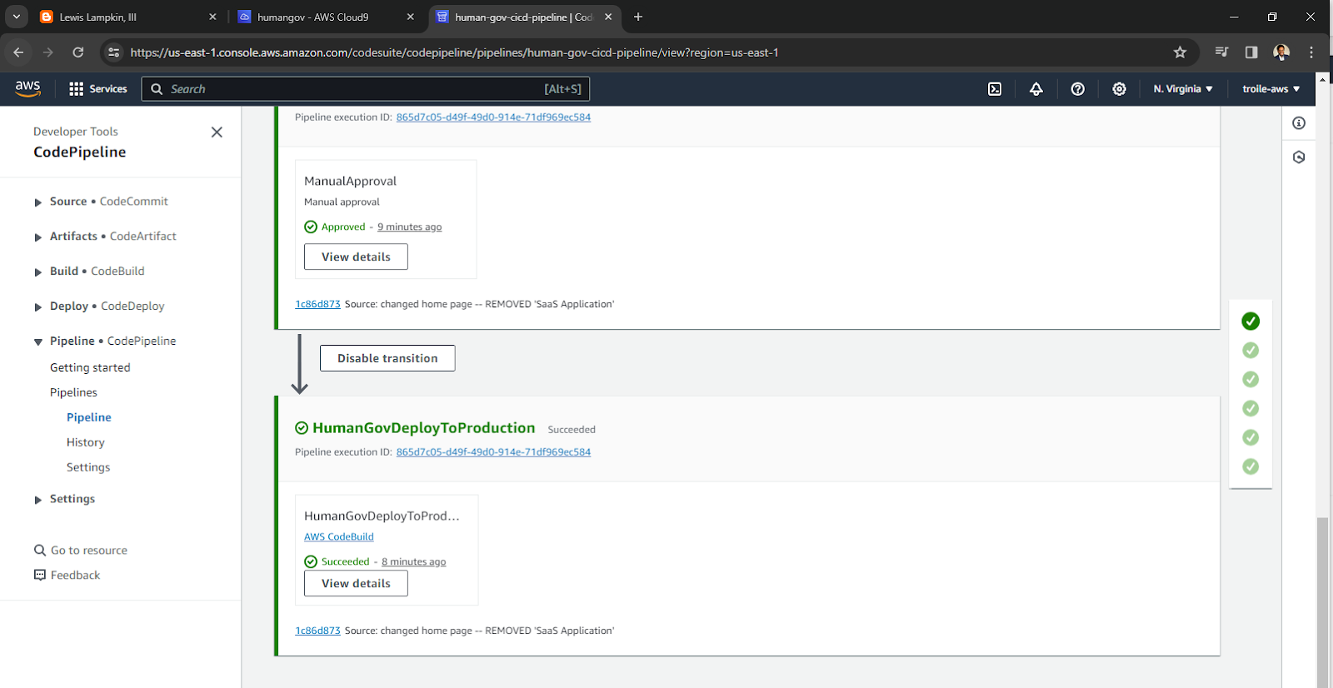The height and width of the screenshot is (688, 1333).
Task: Open the notifications bell
Action: [x=1036, y=88]
